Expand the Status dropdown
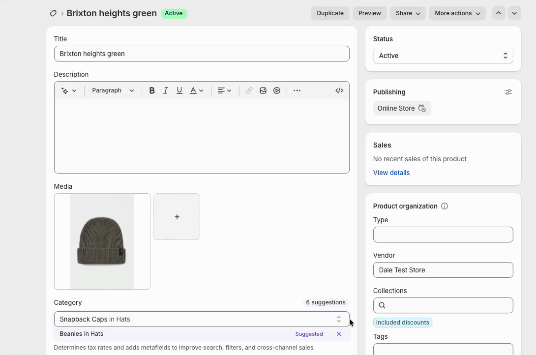The height and width of the screenshot is (355, 536). [443, 56]
